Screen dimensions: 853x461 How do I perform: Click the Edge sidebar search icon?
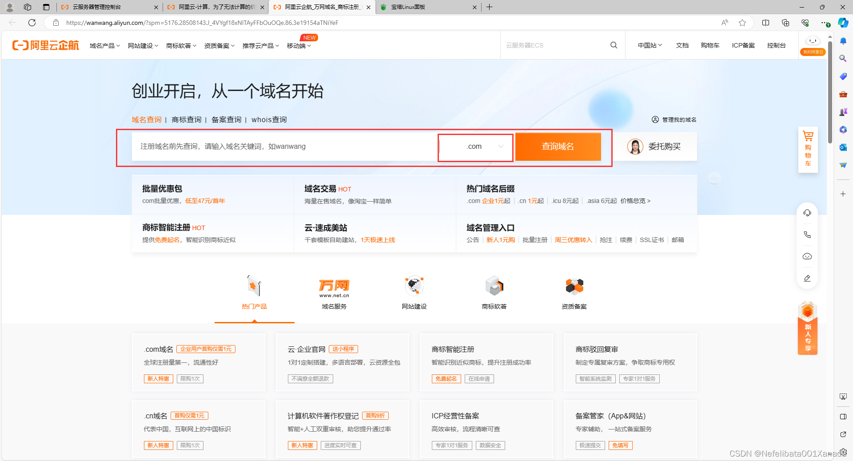843,59
